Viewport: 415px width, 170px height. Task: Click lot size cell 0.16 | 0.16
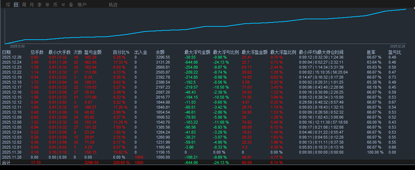pos(58,152)
